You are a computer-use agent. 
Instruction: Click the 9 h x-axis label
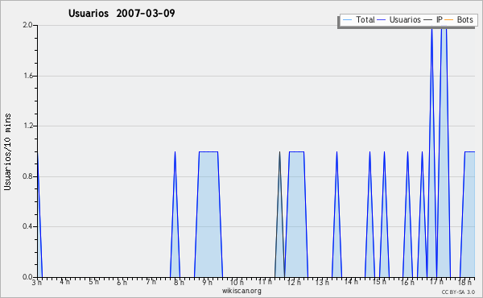pyautogui.click(x=208, y=282)
